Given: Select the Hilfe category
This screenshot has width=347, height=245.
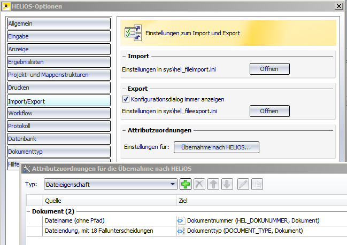Looking at the screenshot, I should 13,164.
